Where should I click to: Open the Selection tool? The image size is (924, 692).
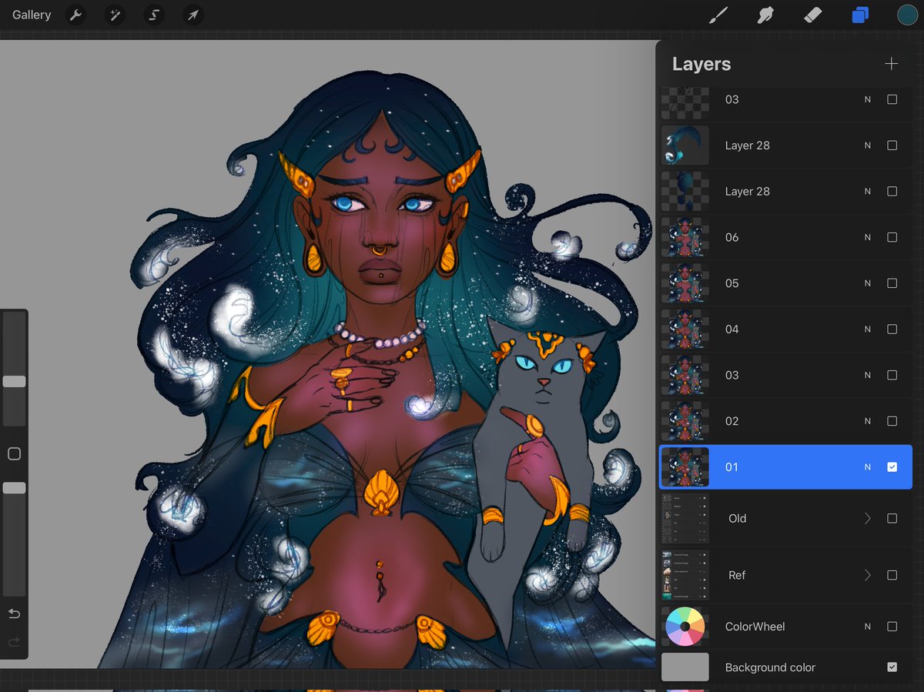[153, 15]
